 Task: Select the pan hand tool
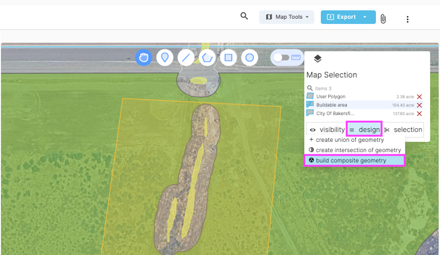tap(144, 58)
